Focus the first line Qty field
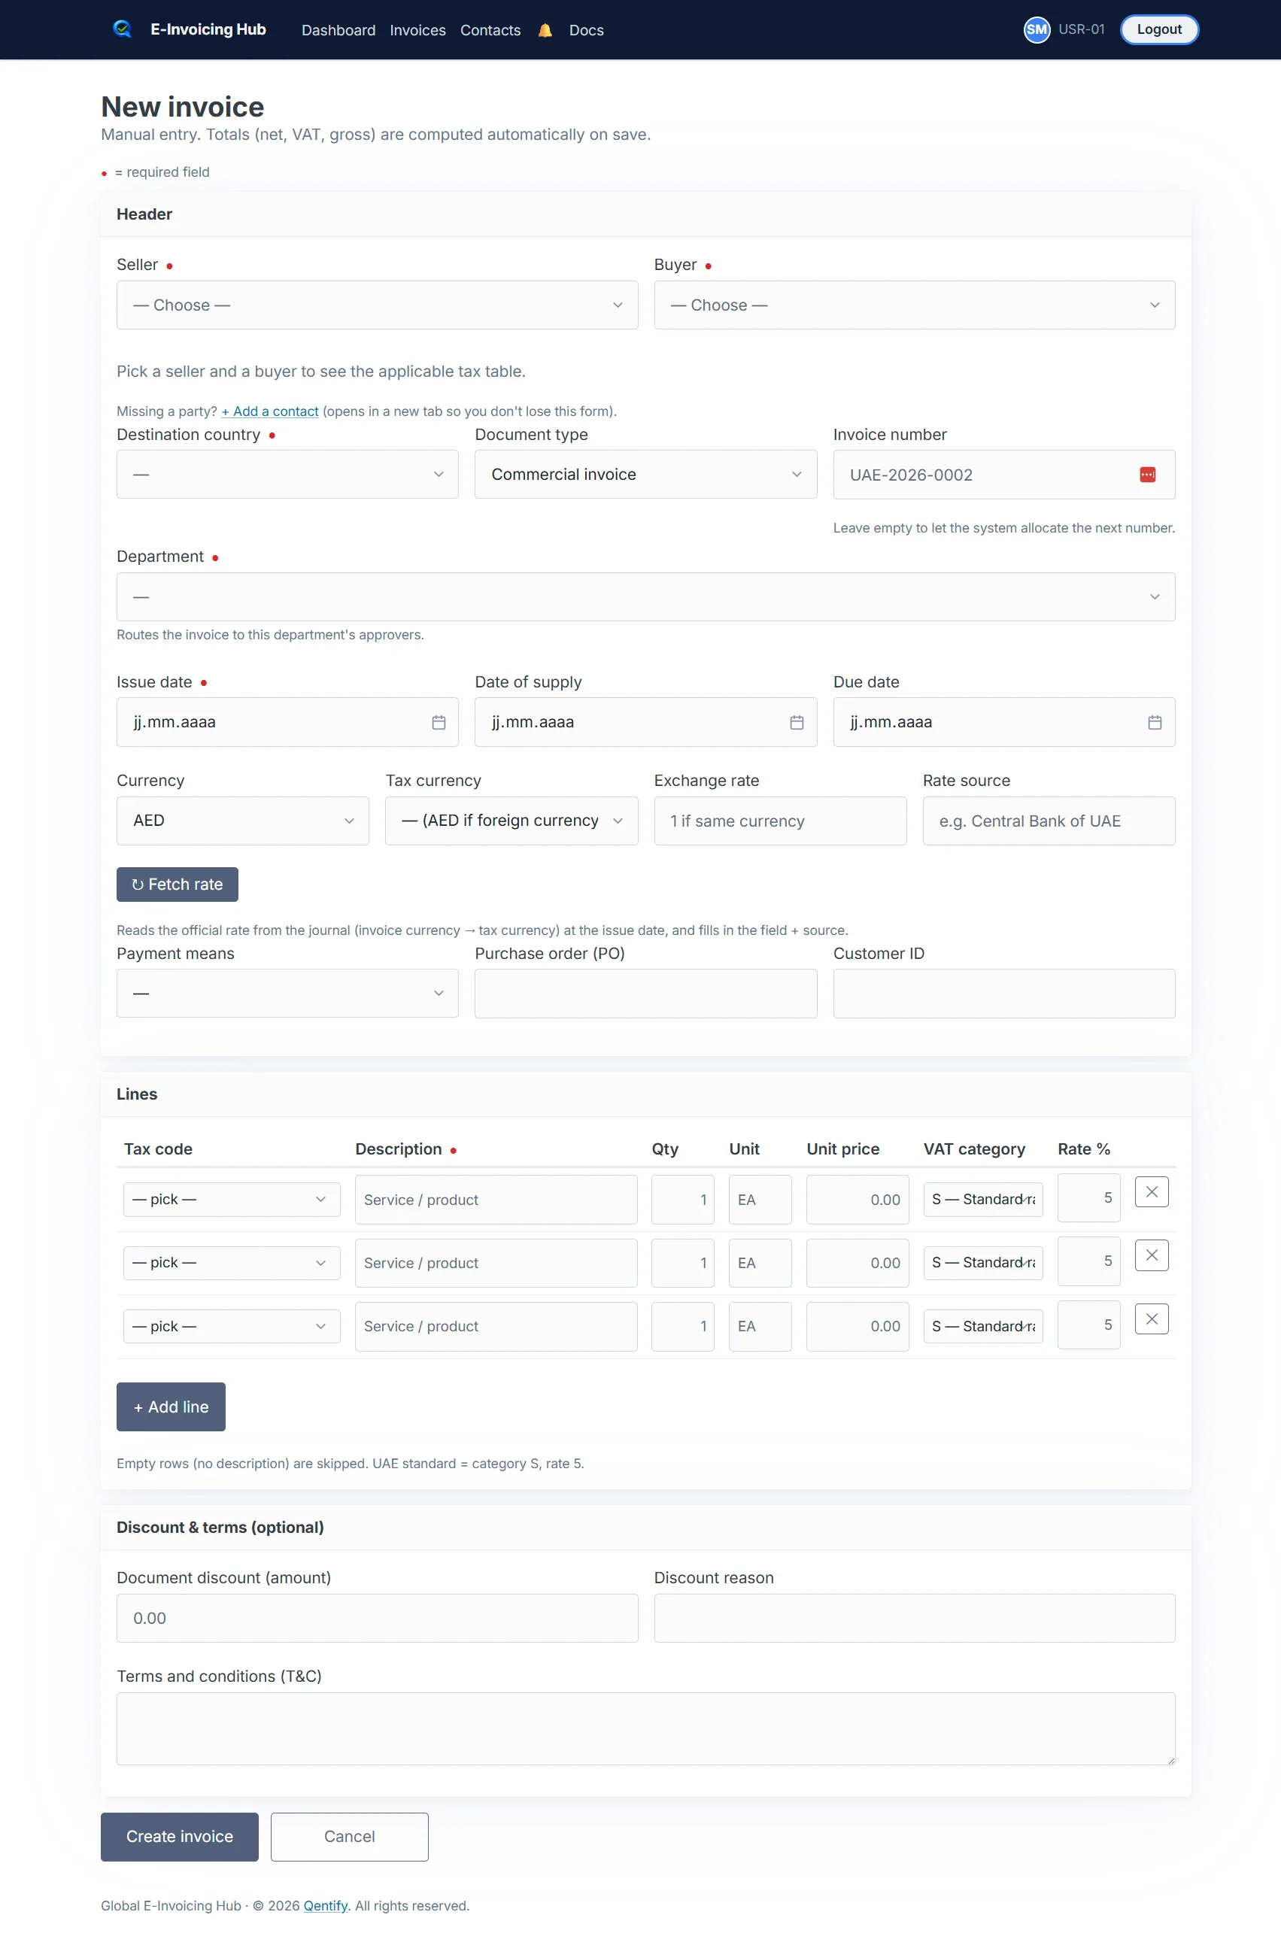Screen dimensions: 1281x1933 682,1200
